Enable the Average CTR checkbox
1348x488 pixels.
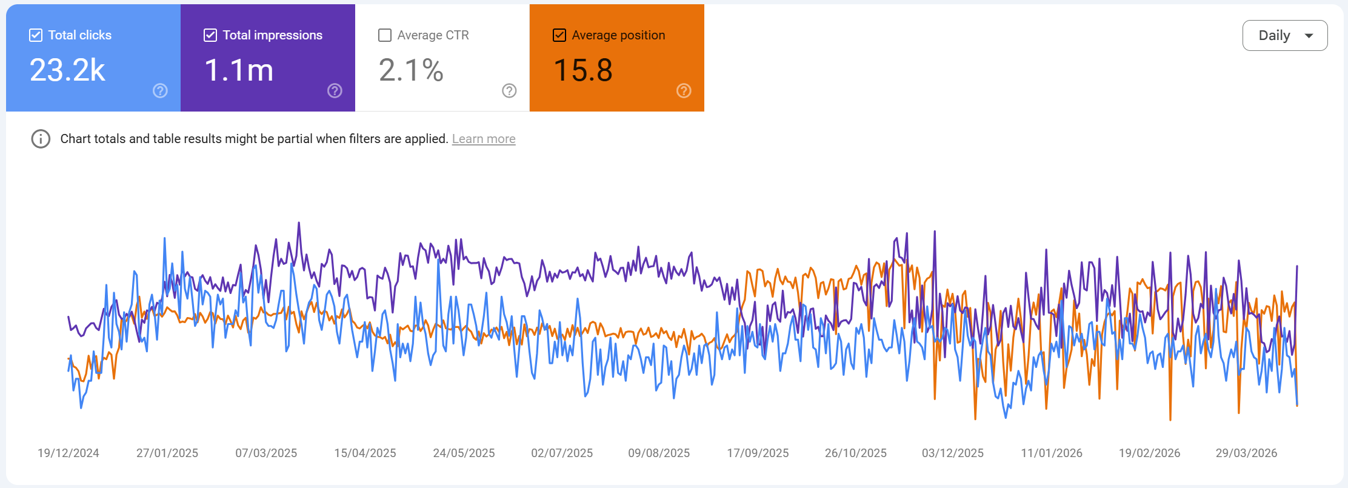click(385, 35)
